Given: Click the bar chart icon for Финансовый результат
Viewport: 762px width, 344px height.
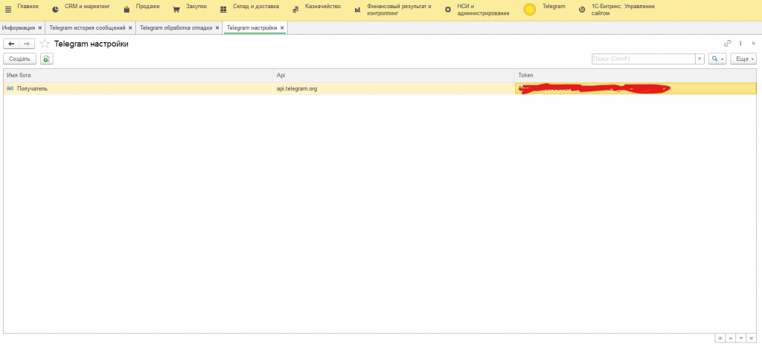Looking at the screenshot, I should (x=357, y=9).
